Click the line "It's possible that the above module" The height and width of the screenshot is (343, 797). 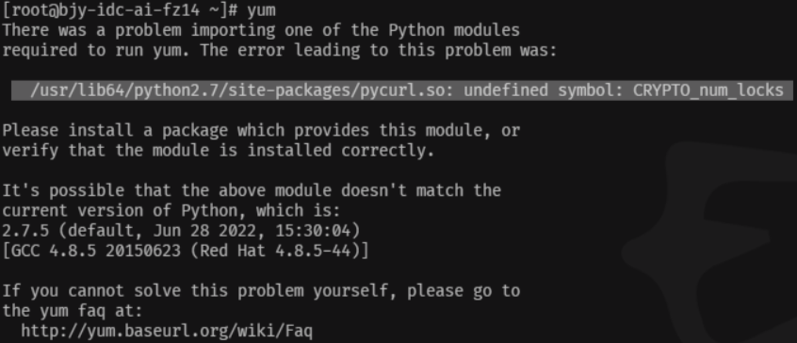click(252, 190)
